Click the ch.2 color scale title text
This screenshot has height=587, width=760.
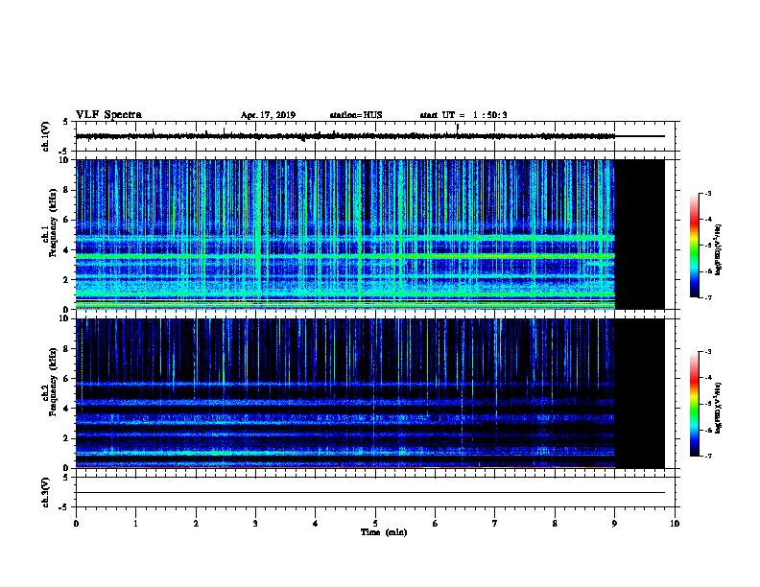pyautogui.click(x=719, y=409)
